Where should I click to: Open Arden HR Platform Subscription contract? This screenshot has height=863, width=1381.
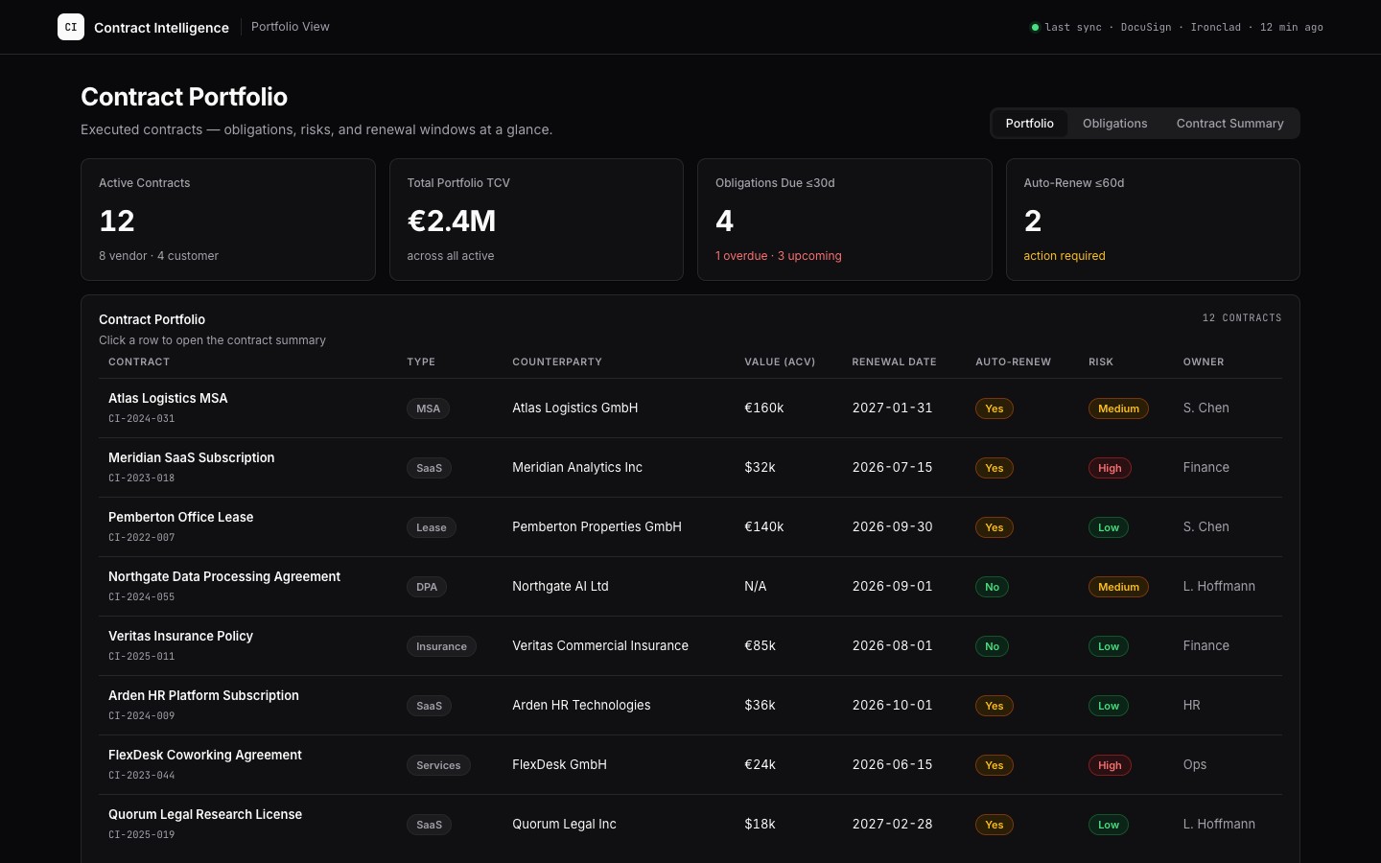pos(690,706)
